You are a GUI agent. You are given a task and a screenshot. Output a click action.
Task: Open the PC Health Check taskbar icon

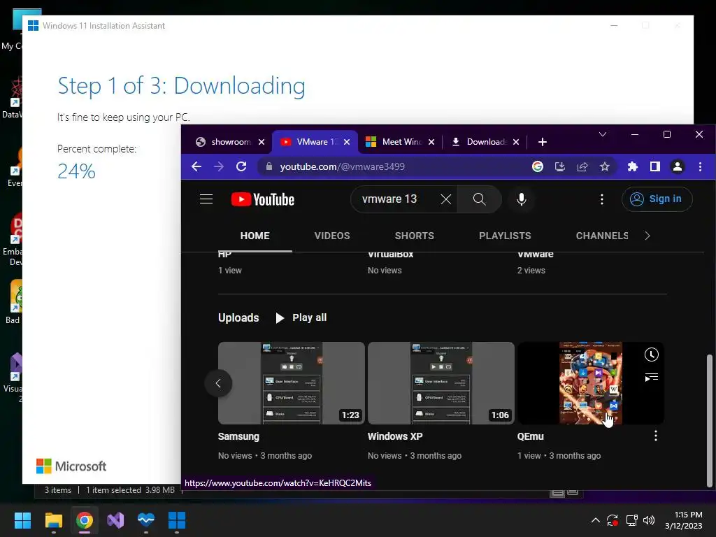click(x=146, y=520)
